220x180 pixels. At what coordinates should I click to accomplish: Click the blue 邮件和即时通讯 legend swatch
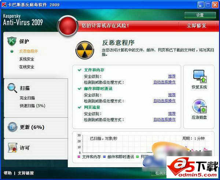point(104,157)
